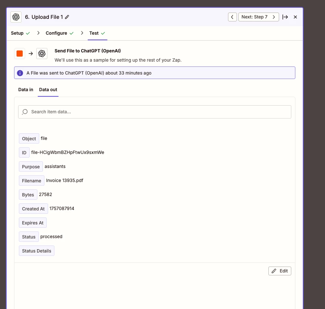Click the processed status value

pos(51,237)
